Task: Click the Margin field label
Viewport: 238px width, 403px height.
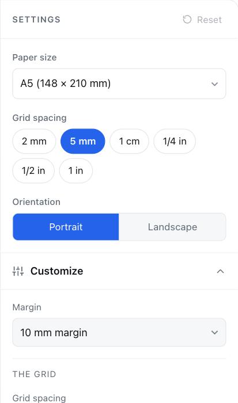Action: (x=27, y=307)
